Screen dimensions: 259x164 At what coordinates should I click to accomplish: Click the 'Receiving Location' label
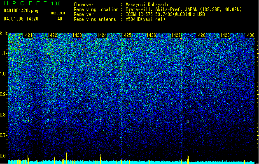click(96, 9)
